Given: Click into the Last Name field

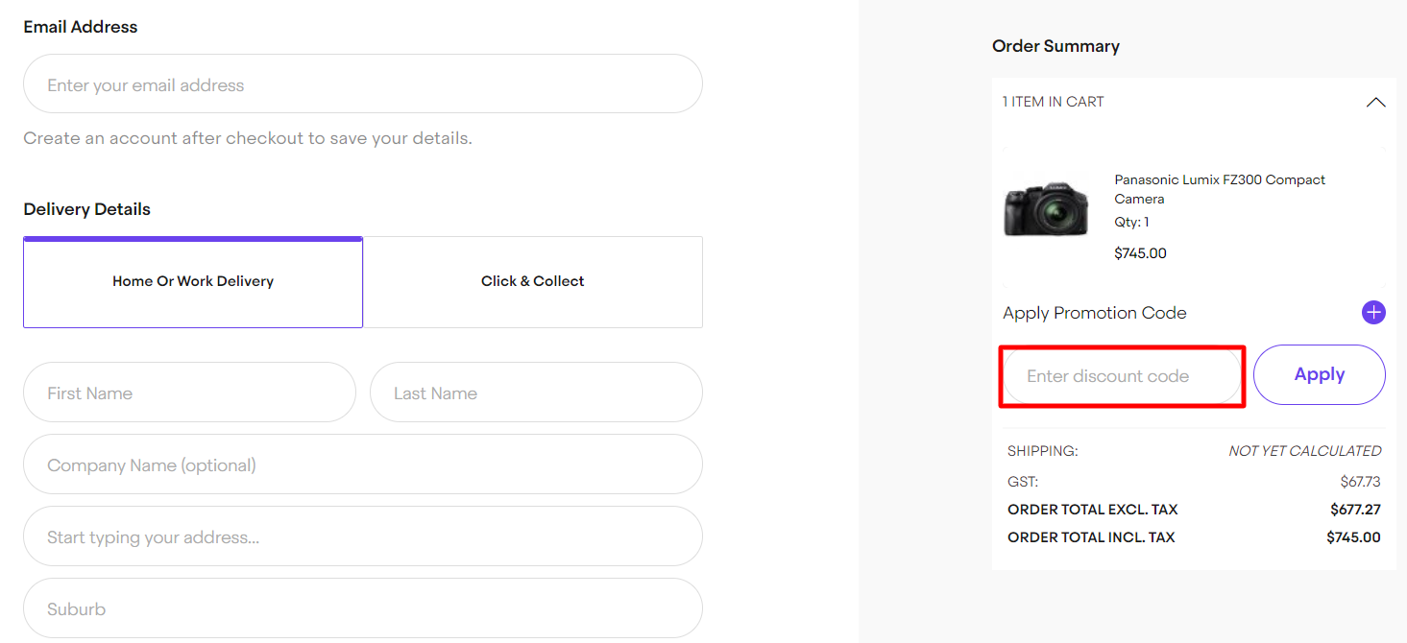Looking at the screenshot, I should (x=536, y=393).
